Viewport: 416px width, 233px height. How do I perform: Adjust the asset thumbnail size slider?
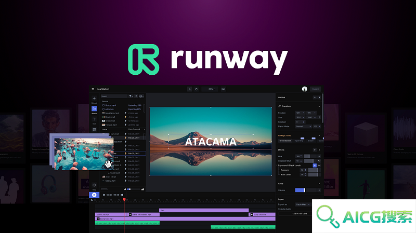(133, 189)
